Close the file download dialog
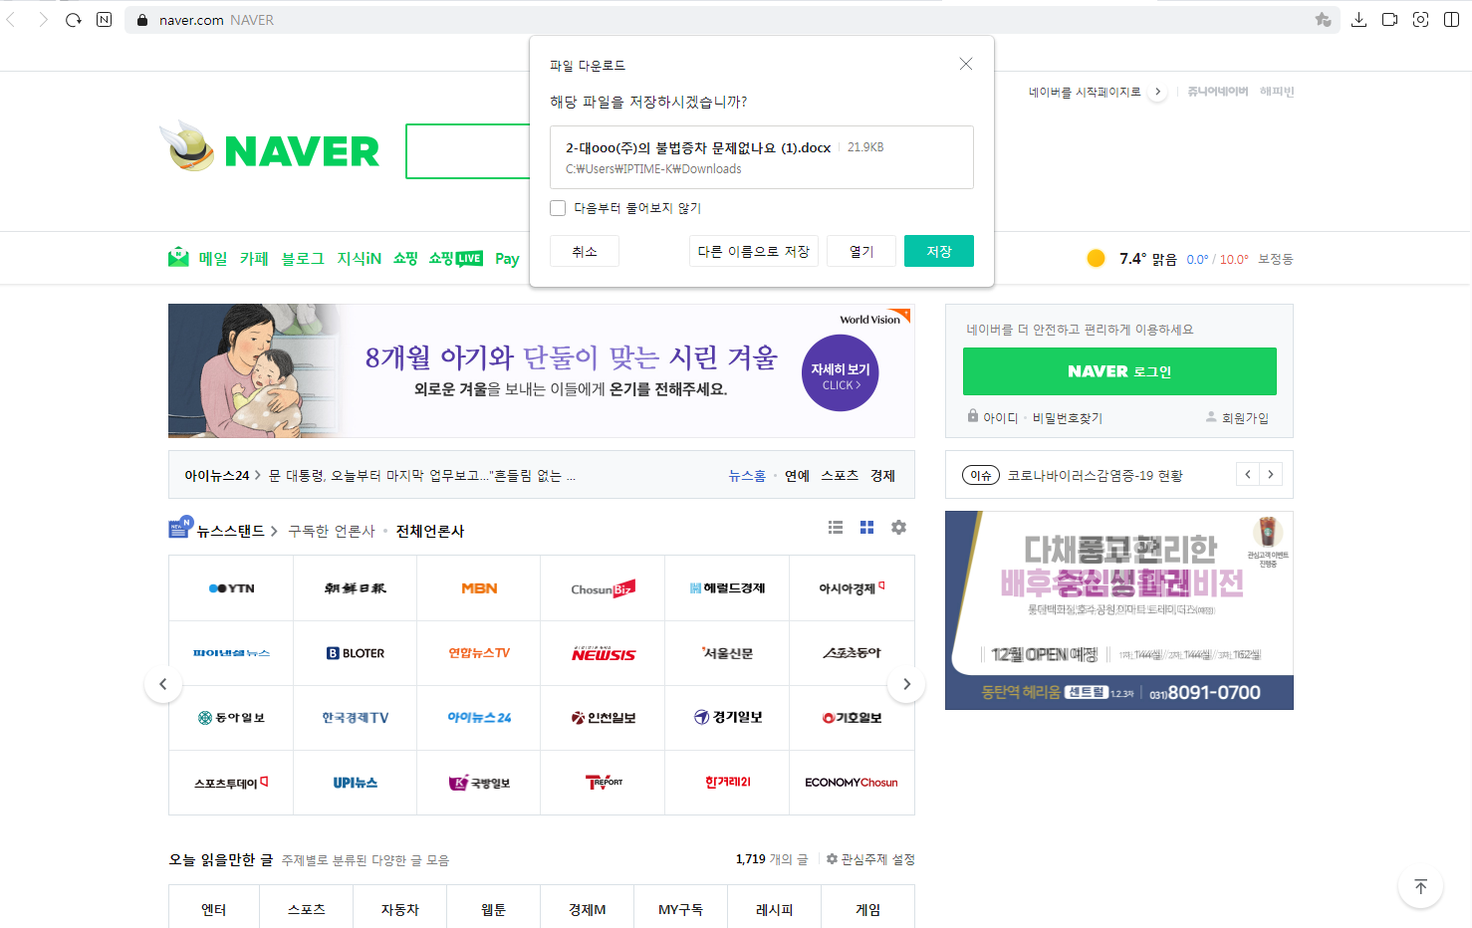The image size is (1472, 928). 966,64
